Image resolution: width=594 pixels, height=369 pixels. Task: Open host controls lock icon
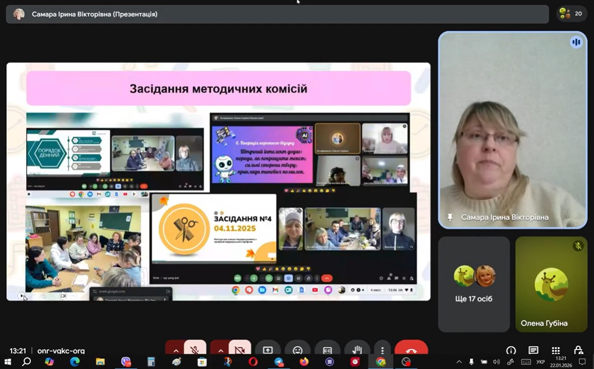click(578, 350)
